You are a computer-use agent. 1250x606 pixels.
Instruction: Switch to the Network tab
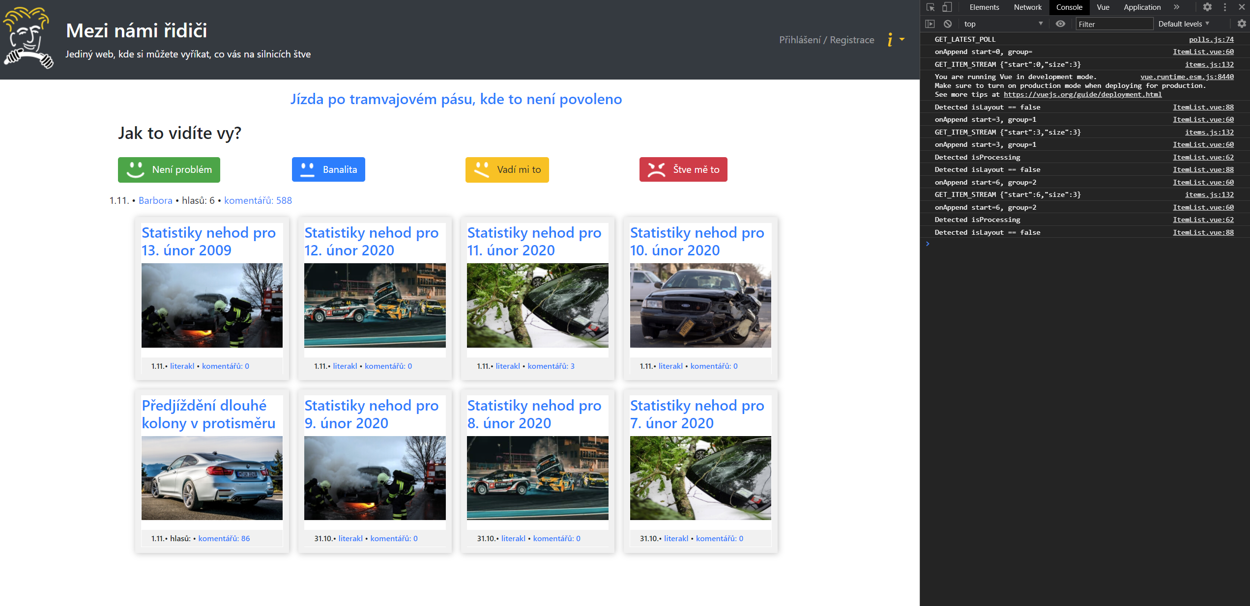click(1027, 7)
